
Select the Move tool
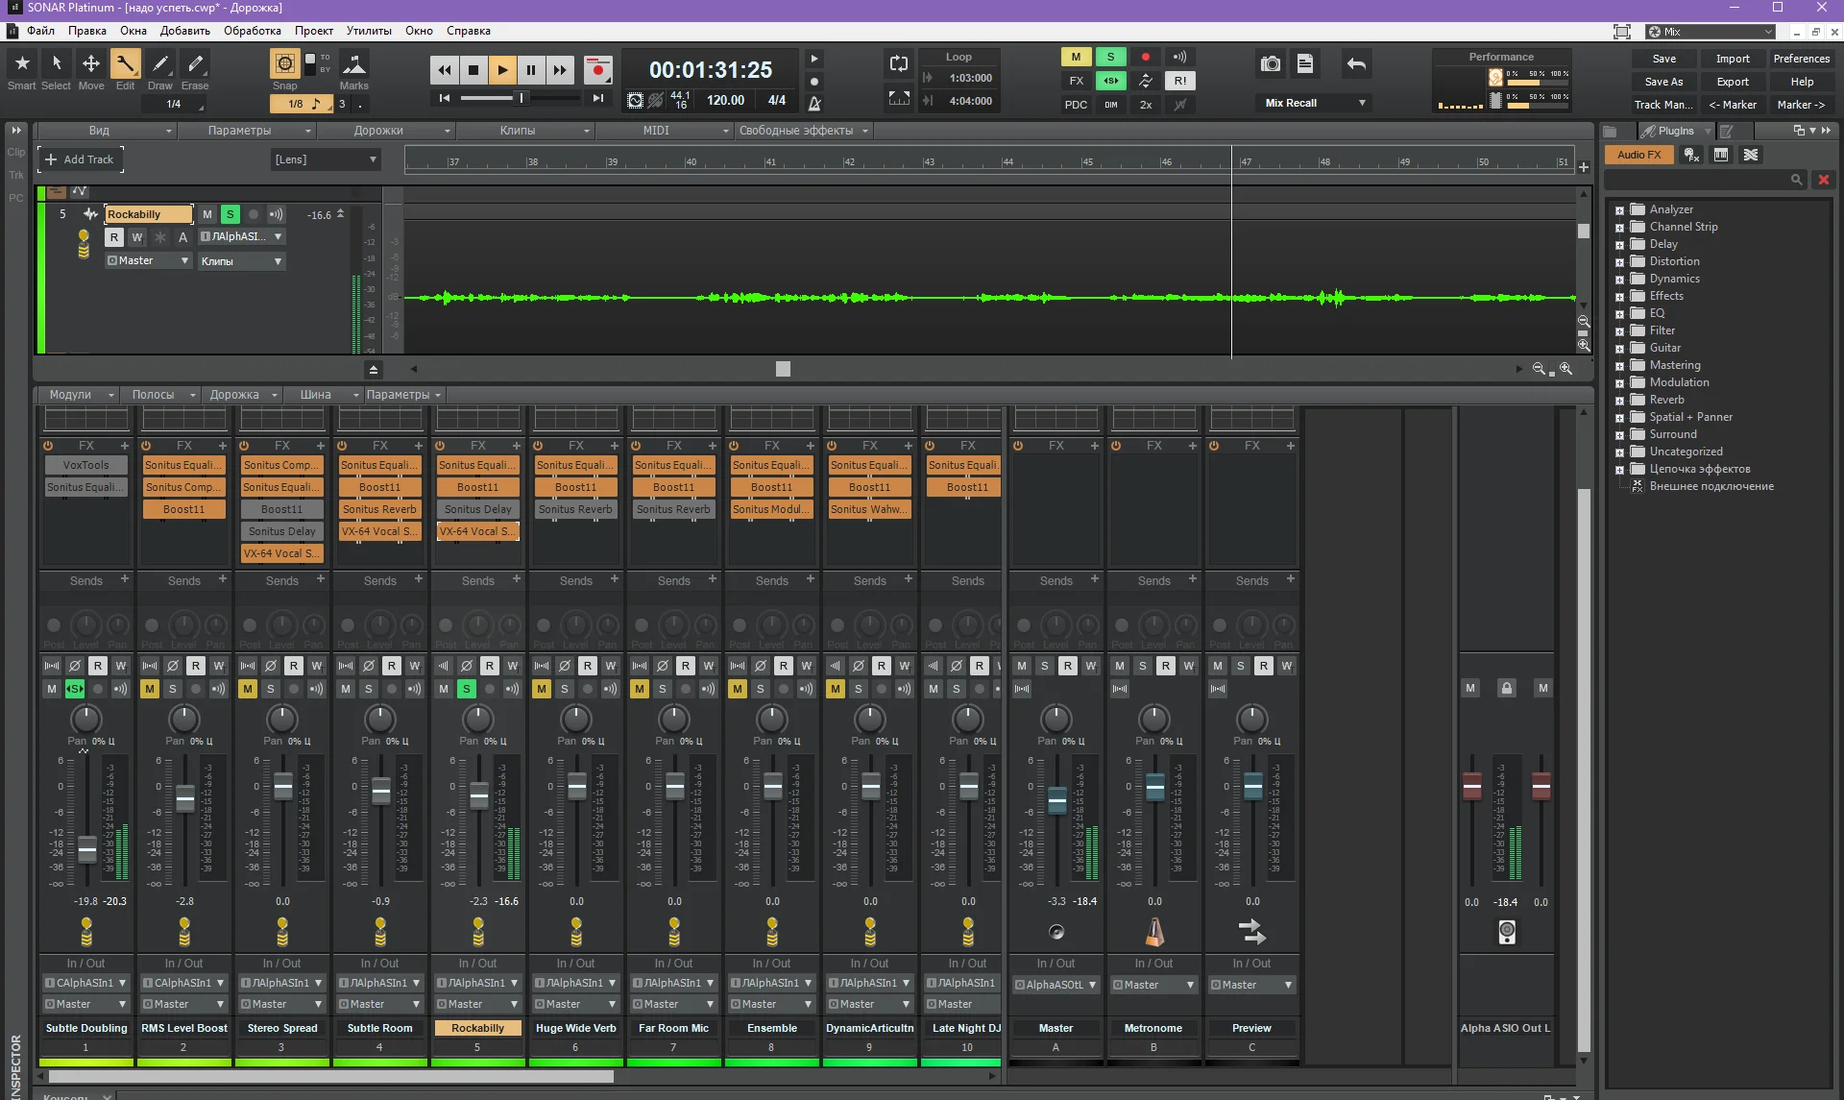(91, 64)
